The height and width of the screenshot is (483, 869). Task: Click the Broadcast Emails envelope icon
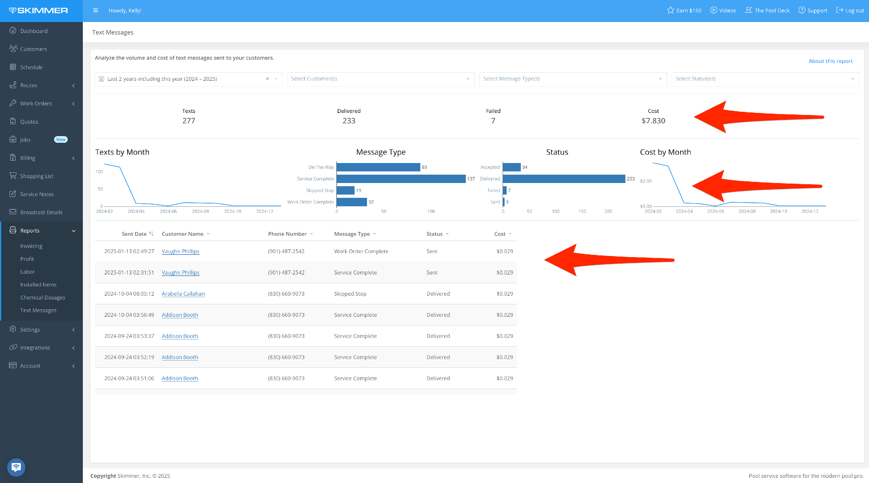tap(13, 212)
